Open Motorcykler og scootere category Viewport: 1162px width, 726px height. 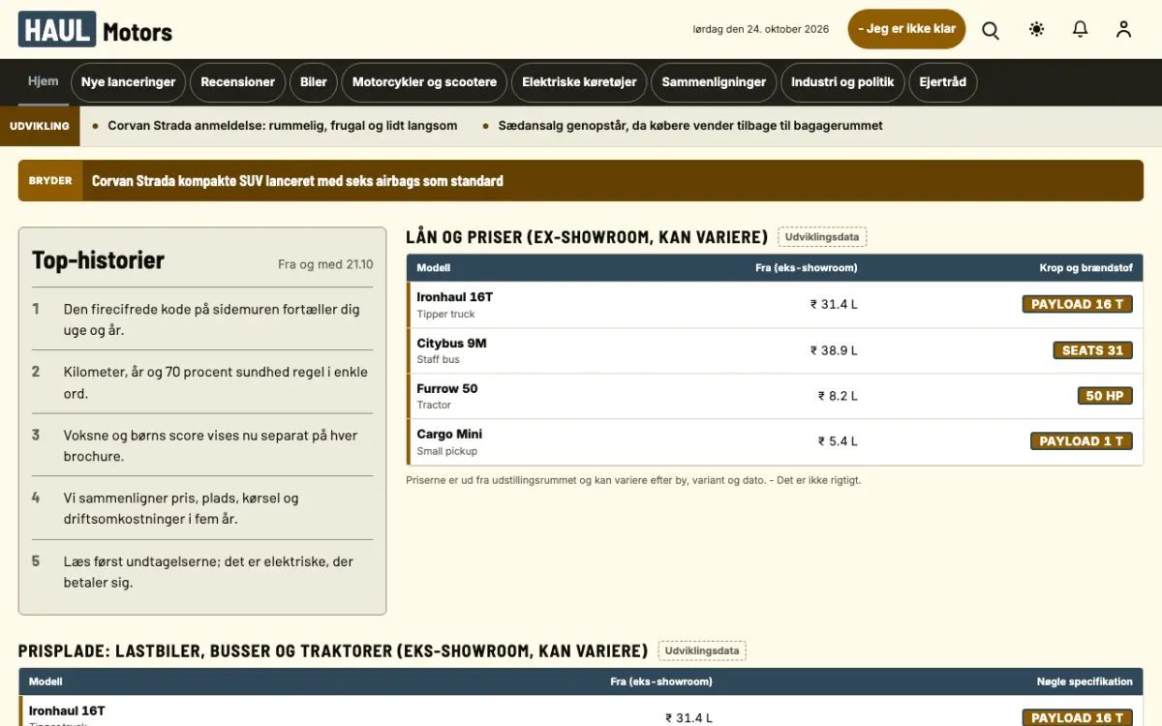tap(424, 82)
